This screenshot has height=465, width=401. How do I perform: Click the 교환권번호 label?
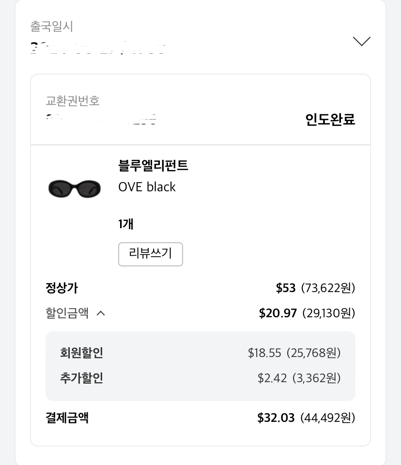point(72,101)
